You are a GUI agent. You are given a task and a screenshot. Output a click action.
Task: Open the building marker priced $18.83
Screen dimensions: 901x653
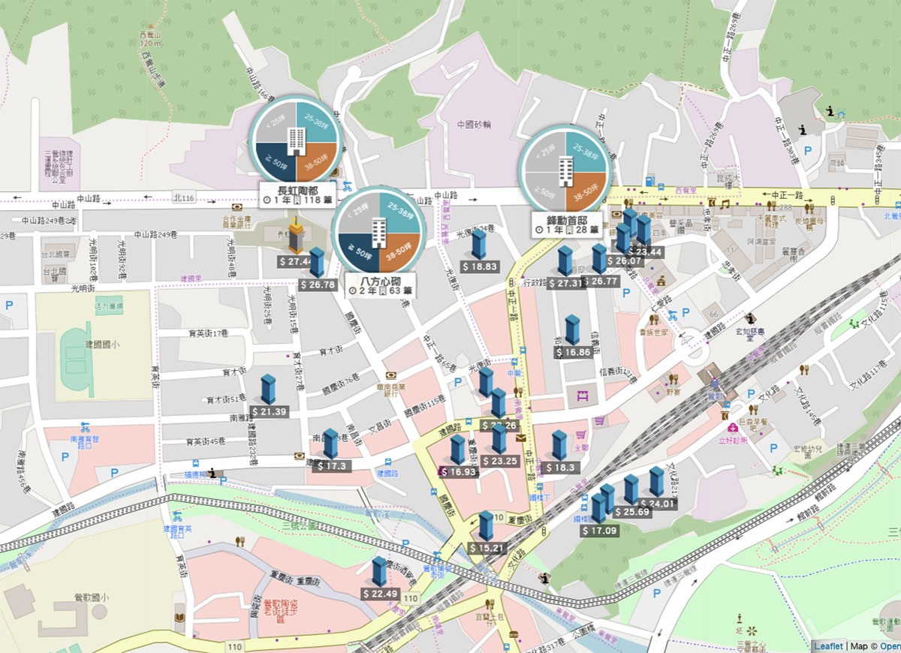tap(479, 244)
